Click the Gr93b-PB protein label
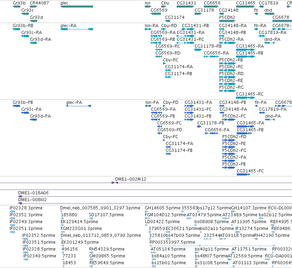 click(x=23, y=102)
